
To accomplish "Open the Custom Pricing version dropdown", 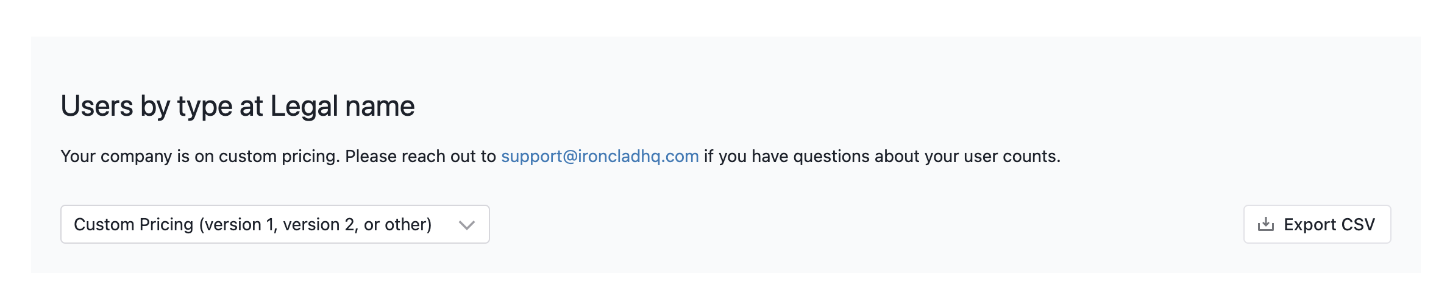I will 275,224.
